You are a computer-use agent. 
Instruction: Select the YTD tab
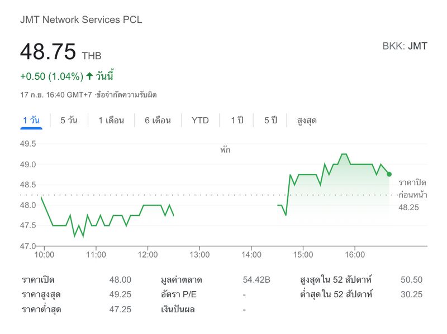(200, 120)
